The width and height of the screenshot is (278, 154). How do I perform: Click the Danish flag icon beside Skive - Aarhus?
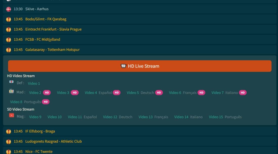click(x=9, y=9)
